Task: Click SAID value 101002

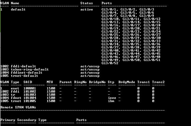Action: [x=30, y=92]
